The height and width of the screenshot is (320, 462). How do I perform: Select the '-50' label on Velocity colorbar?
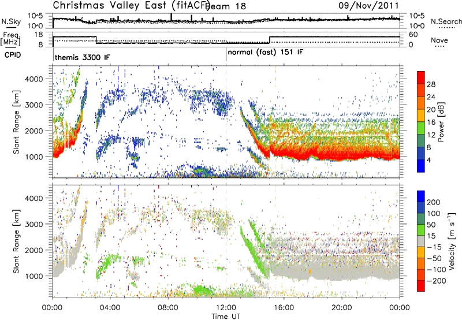tap(434, 258)
